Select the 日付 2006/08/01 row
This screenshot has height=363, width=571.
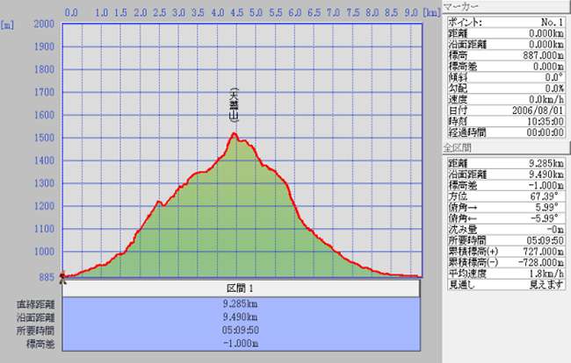(506, 111)
